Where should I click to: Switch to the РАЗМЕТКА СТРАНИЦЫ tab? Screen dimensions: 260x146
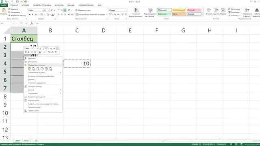(42, 5)
